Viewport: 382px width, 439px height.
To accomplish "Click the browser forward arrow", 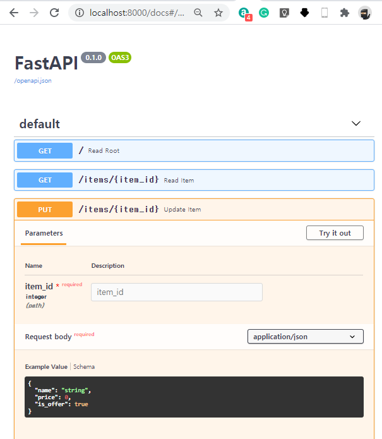I will [34, 13].
